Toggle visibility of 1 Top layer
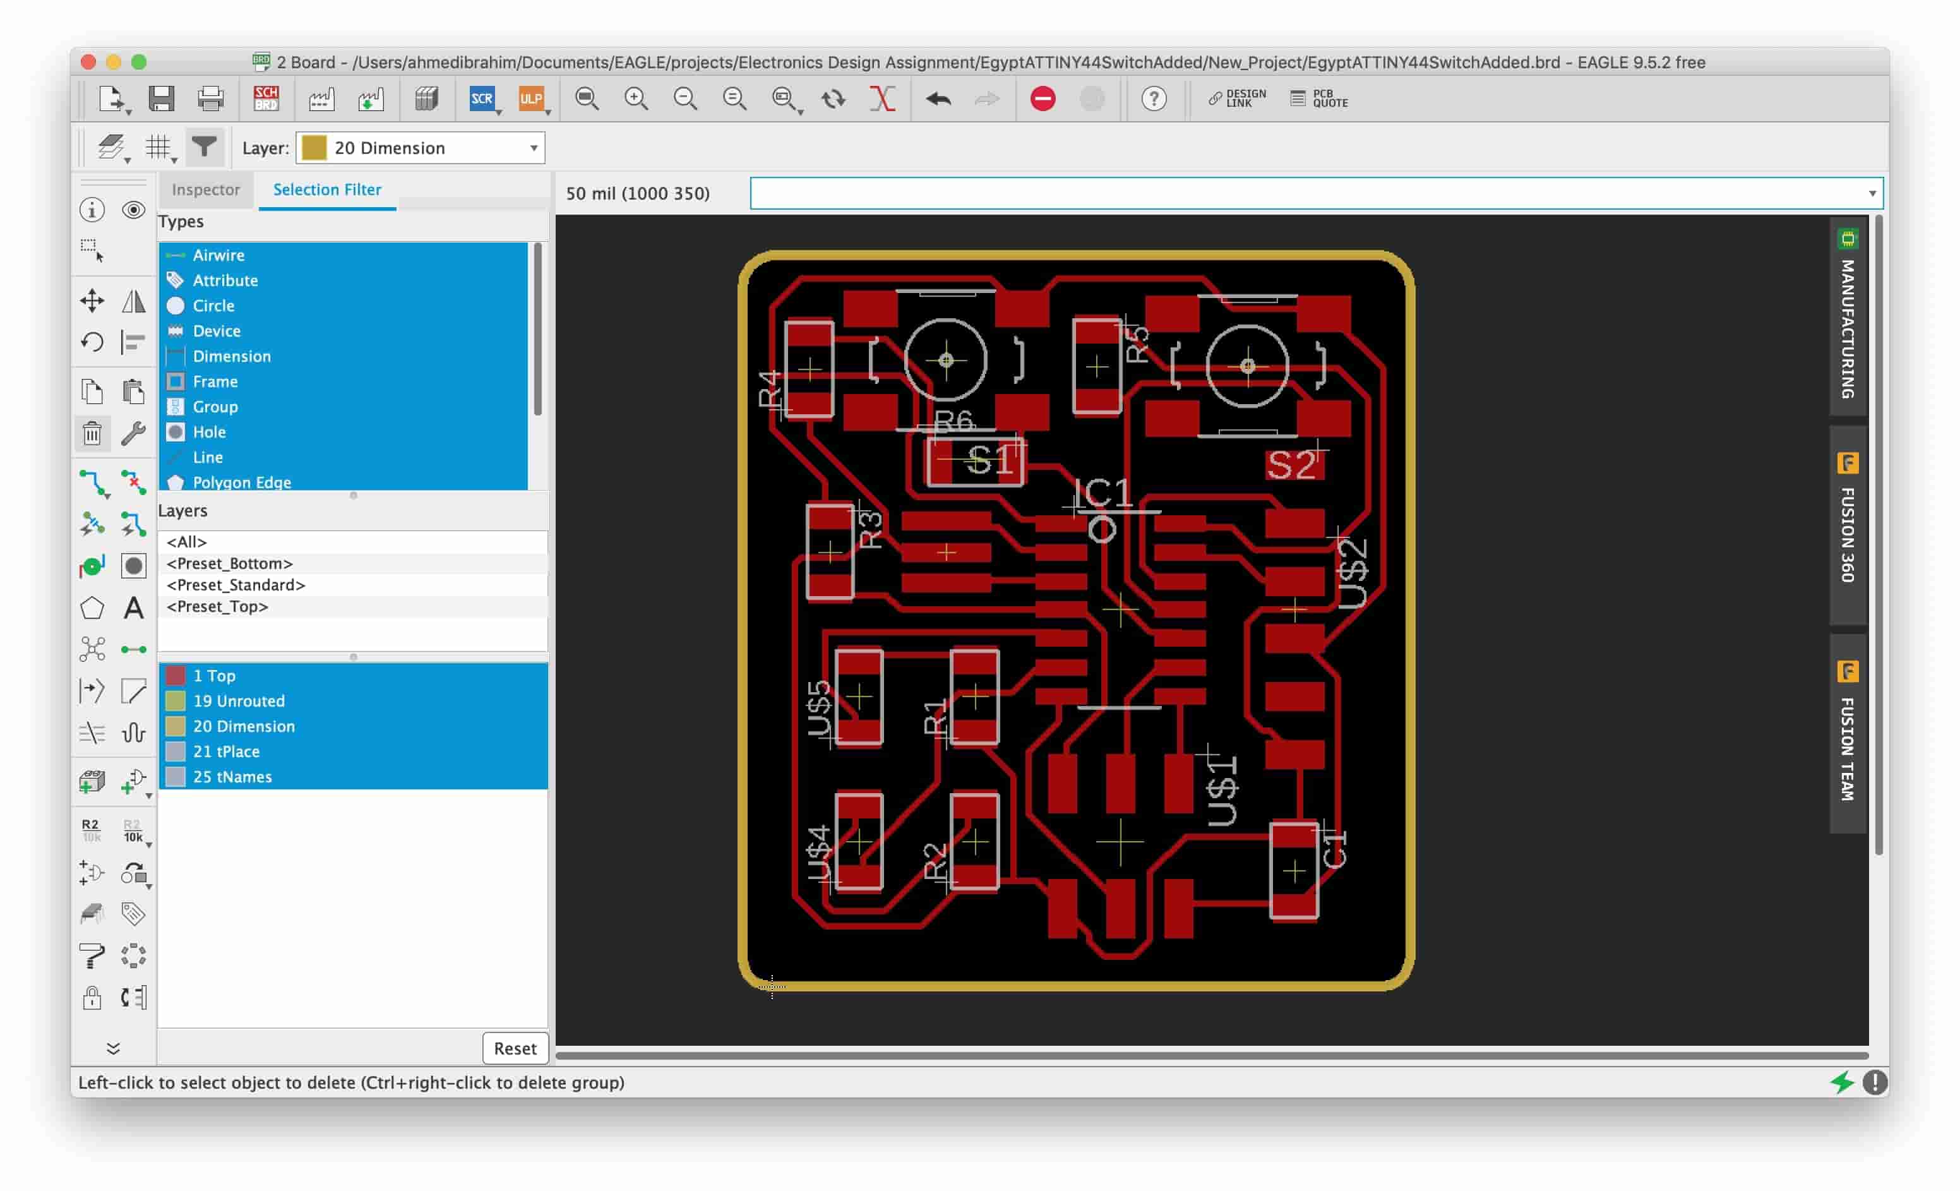The image size is (1960, 1191). (178, 674)
